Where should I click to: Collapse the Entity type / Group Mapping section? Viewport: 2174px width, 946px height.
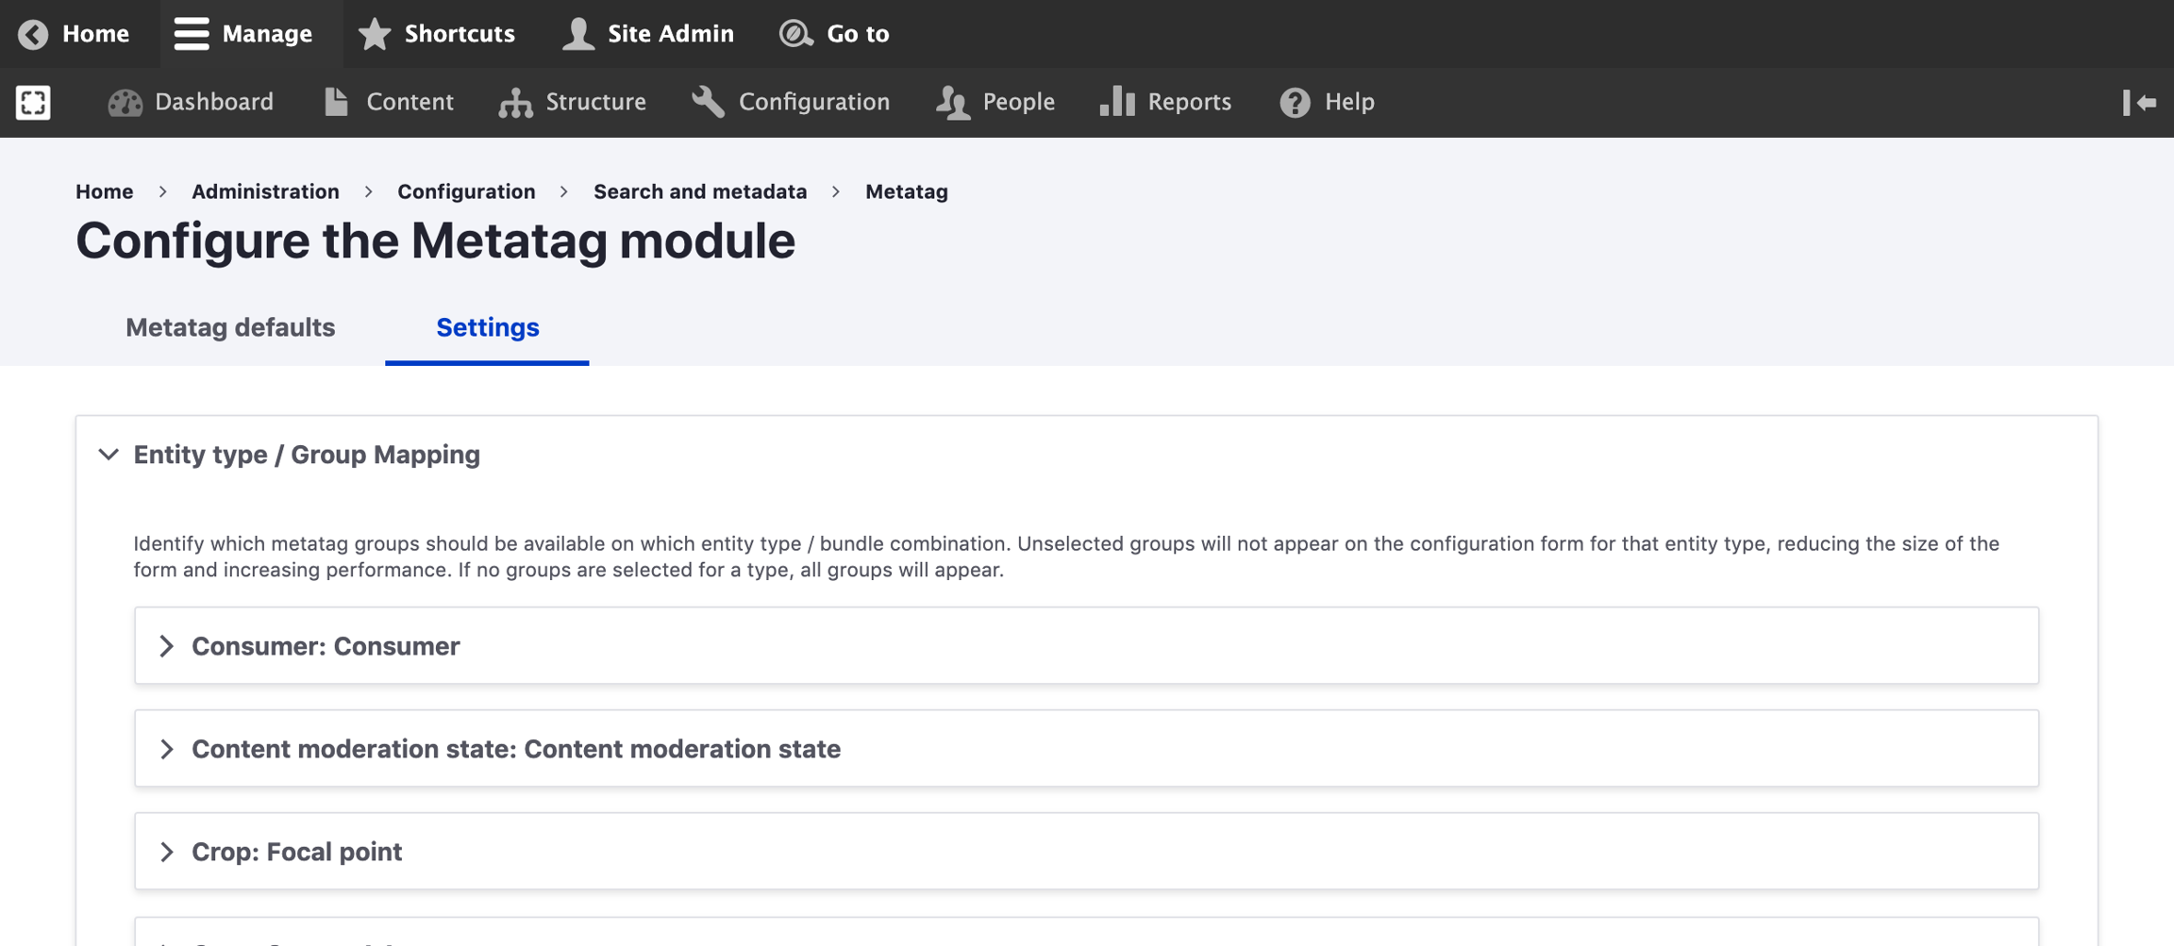tap(109, 455)
